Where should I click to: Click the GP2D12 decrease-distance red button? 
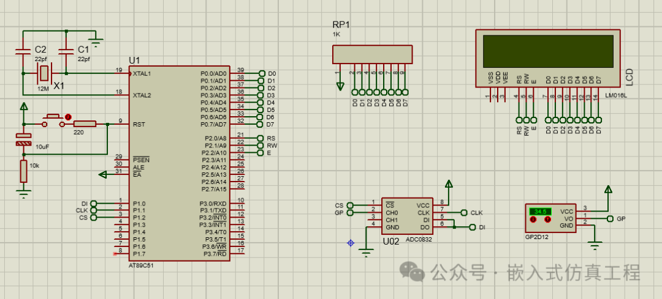pyautogui.click(x=534, y=219)
